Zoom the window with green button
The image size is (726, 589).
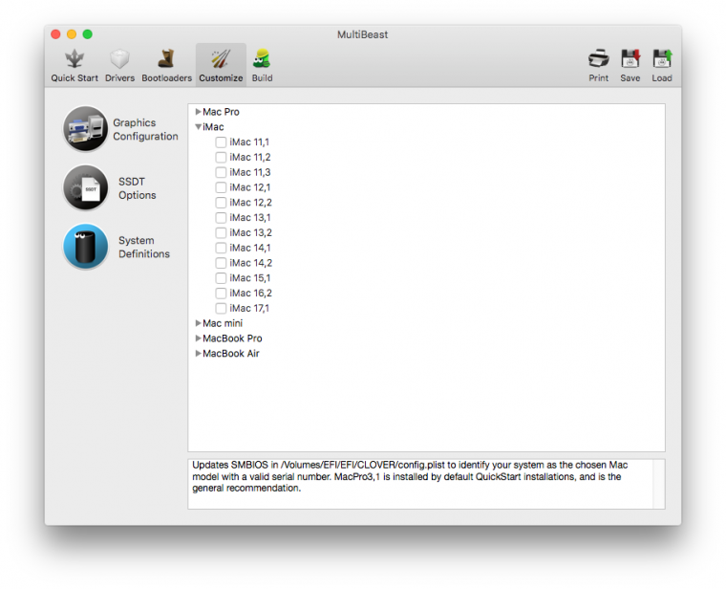point(88,34)
